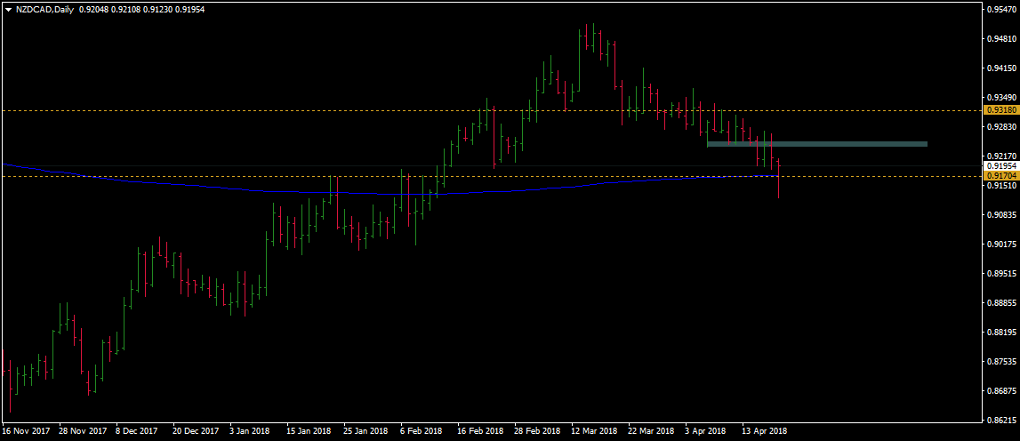Click the 28 Nov 2017 date label

point(84,431)
